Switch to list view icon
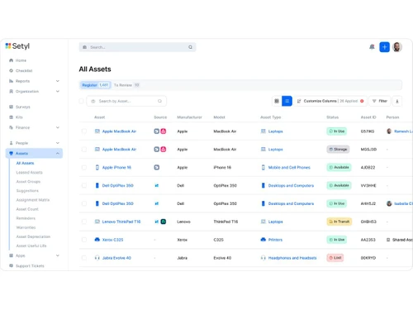Screen dimensions: 413x310 click(287, 101)
